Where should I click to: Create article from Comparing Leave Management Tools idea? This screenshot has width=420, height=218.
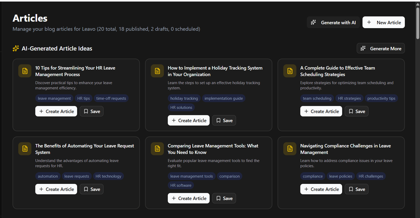(189, 198)
